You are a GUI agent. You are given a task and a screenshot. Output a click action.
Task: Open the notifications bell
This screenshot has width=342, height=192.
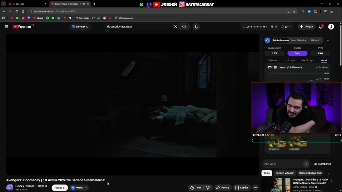[321, 27]
